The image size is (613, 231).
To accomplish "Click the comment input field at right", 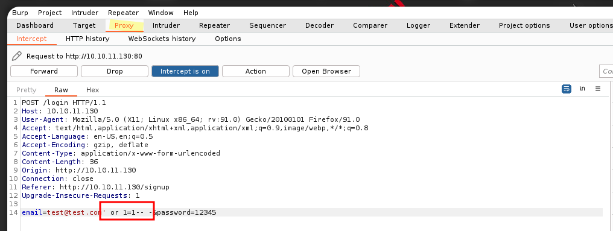I will pos(606,71).
